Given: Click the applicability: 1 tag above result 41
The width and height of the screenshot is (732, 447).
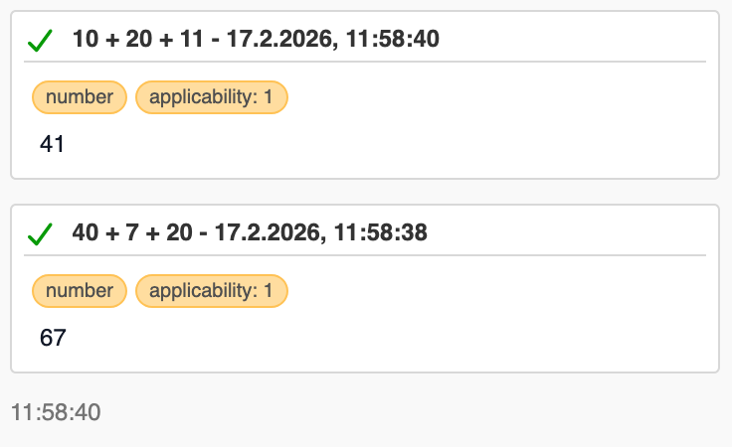Looking at the screenshot, I should (212, 97).
